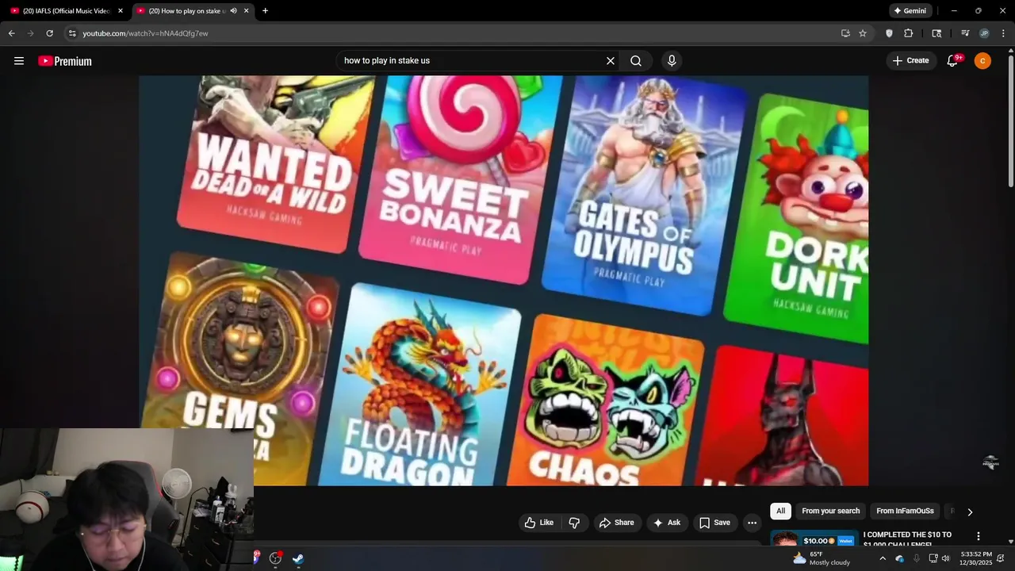Open the $10 to $1,000 Challenge thumbnail
This screenshot has width=1015, height=571.
(814, 538)
